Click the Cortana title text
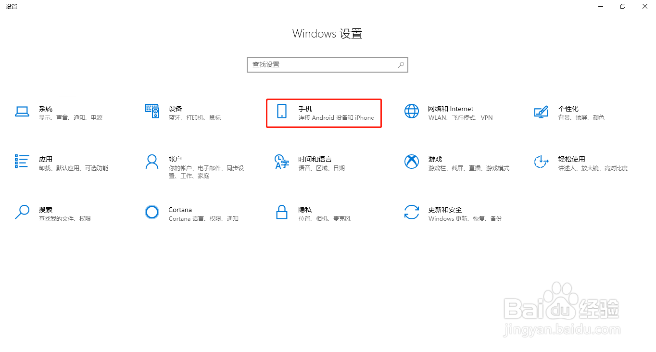This screenshot has height=352, width=656. click(x=180, y=210)
